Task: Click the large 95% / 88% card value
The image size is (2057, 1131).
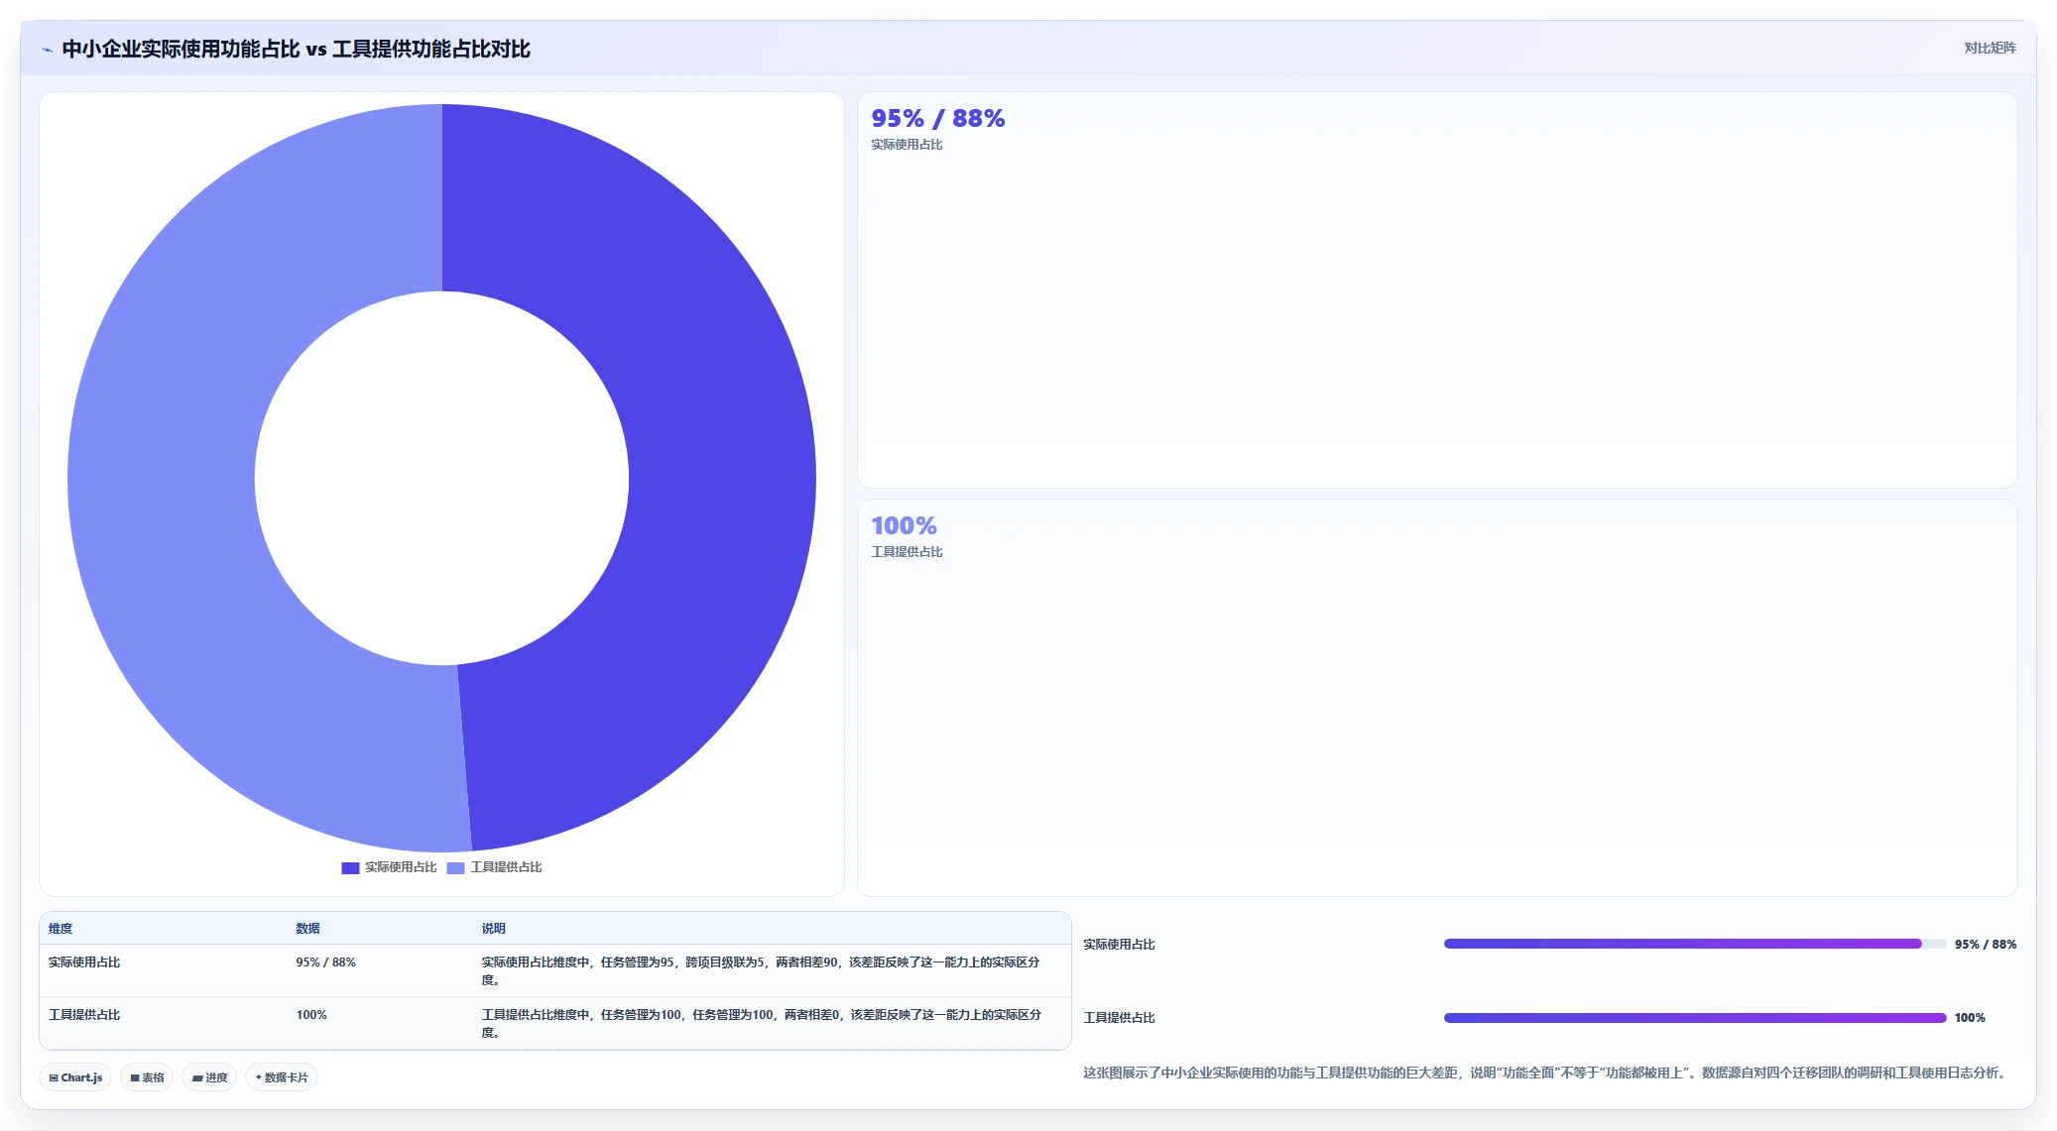Action: coord(937,118)
